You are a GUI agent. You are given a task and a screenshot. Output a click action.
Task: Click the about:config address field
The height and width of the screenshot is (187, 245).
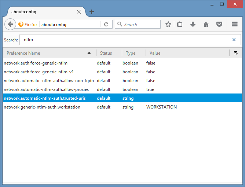pyautogui.click(x=70, y=24)
